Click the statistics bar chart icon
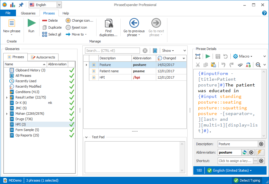This screenshot has height=184, width=269. point(13,5)
